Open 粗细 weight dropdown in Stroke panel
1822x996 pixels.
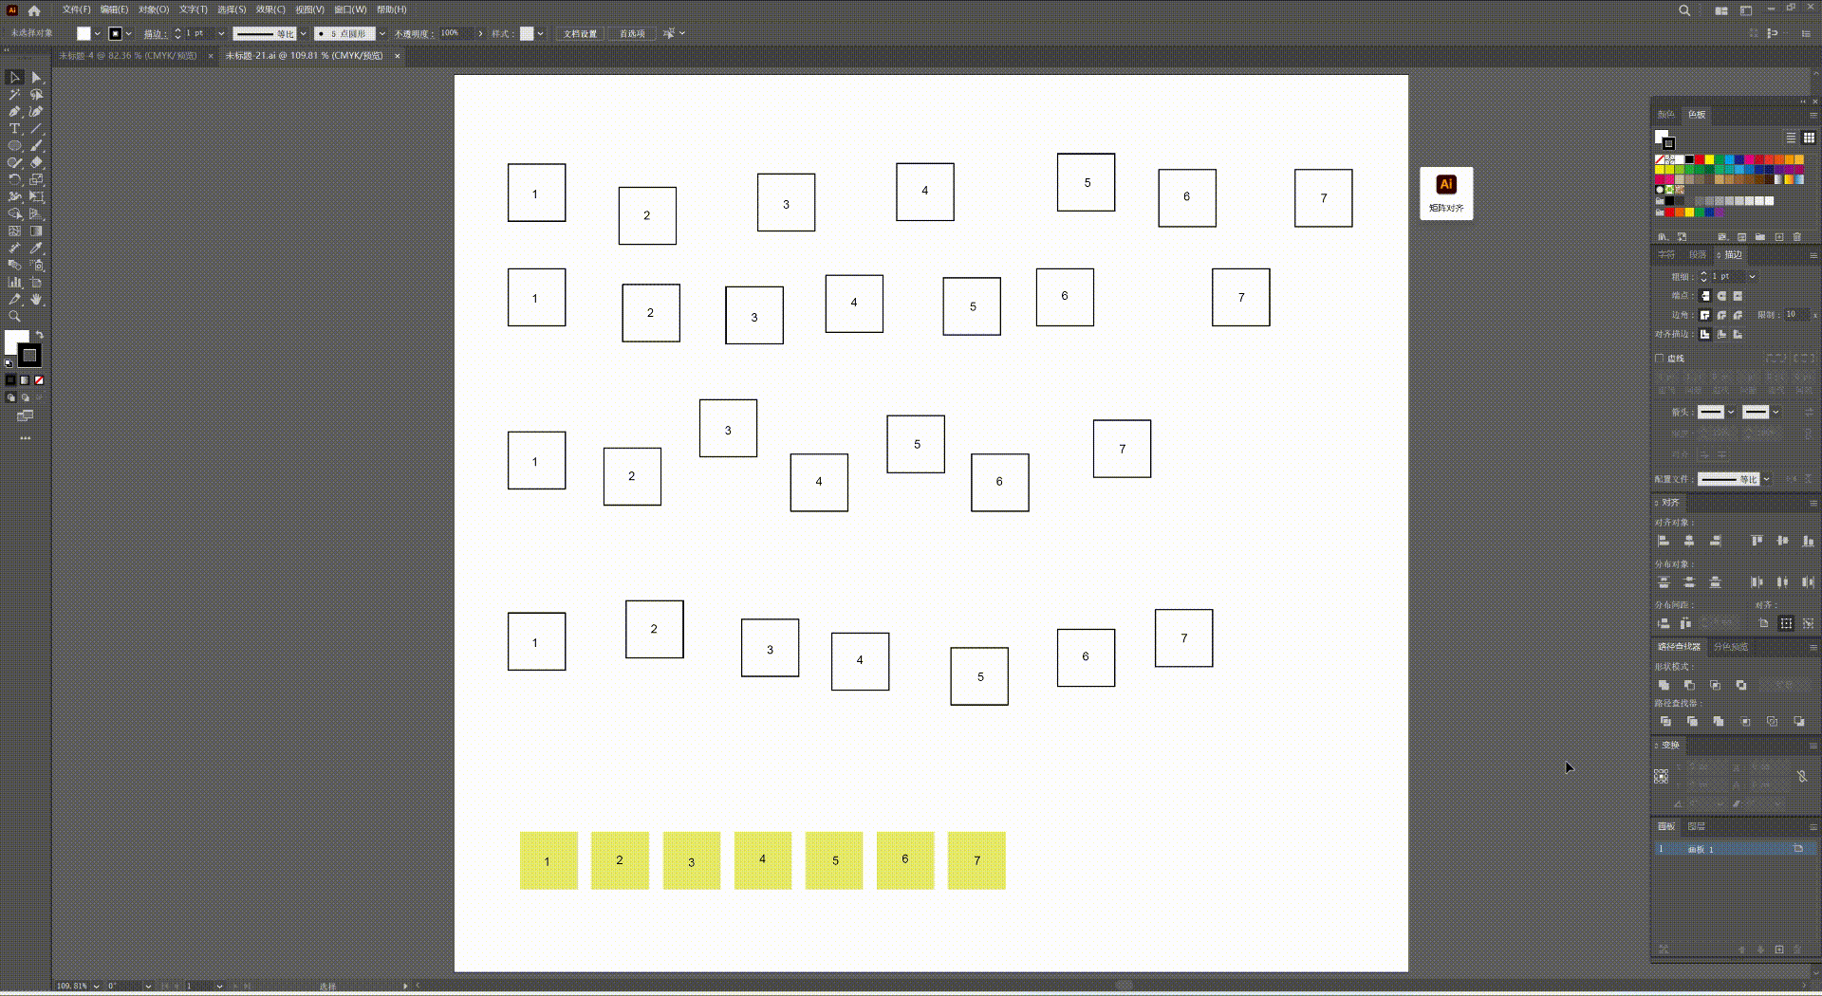click(x=1752, y=277)
